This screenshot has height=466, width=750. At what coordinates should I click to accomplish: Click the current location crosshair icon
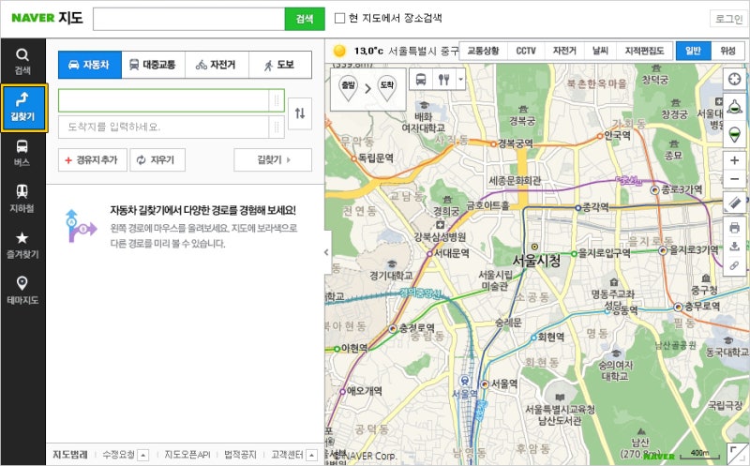coord(734,79)
